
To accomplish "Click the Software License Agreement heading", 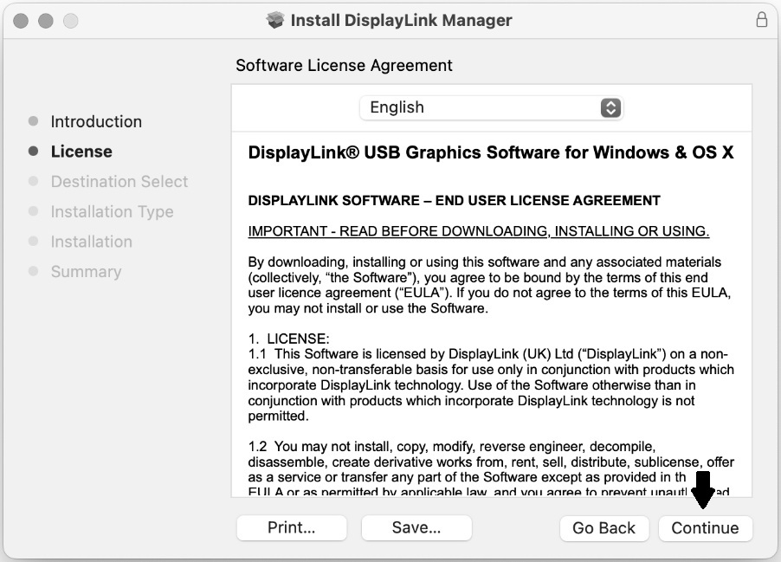I will point(344,65).
